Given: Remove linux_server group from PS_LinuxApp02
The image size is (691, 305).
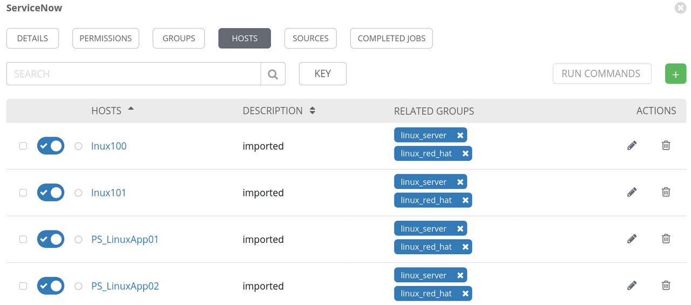Looking at the screenshot, I should point(460,275).
